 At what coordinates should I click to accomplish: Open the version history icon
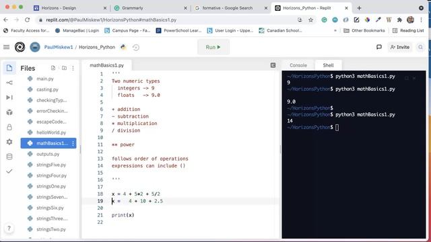click(136, 47)
